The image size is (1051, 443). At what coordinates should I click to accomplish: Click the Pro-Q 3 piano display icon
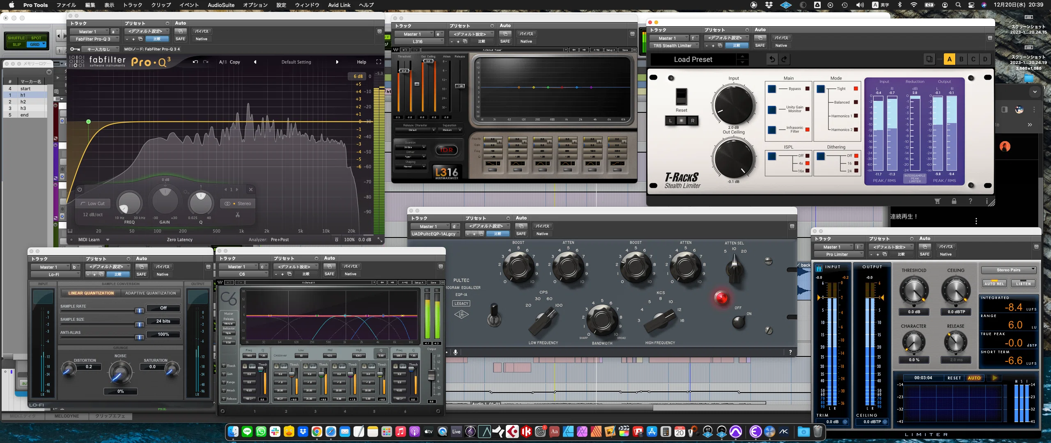click(x=70, y=231)
